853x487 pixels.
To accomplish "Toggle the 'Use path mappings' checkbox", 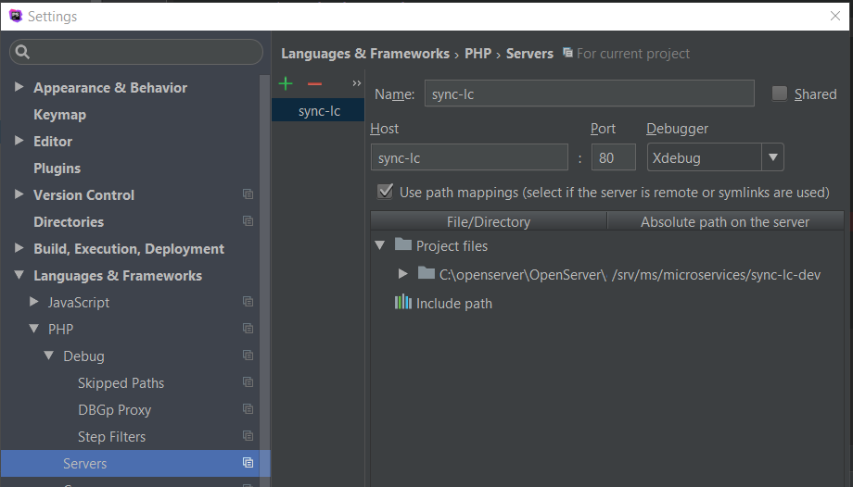I will [385, 192].
